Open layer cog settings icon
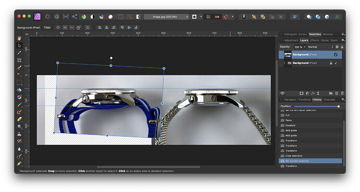This screenshot has height=192, width=360. click(337, 47)
